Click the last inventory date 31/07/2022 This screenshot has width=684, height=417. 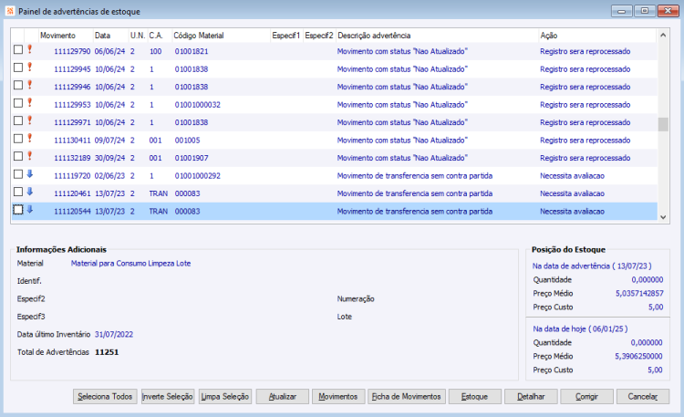114,335
